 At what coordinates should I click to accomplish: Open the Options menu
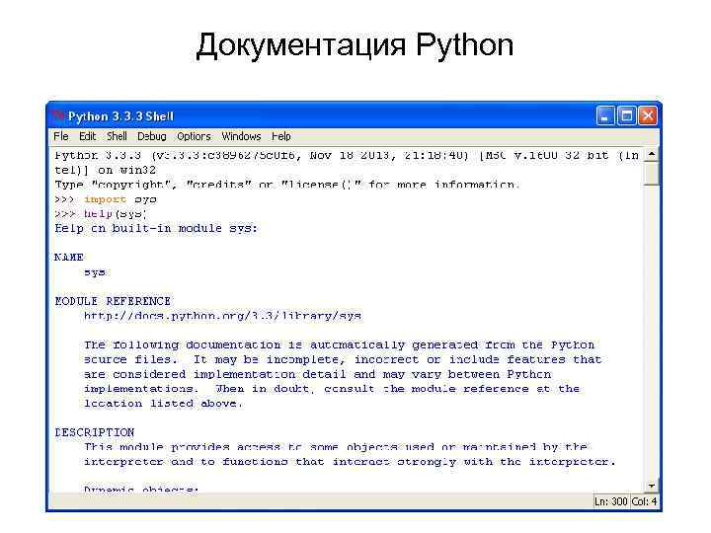pos(194,136)
